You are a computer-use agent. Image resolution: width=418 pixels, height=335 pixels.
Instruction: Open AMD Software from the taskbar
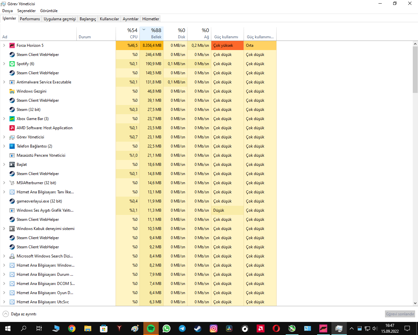click(261, 328)
